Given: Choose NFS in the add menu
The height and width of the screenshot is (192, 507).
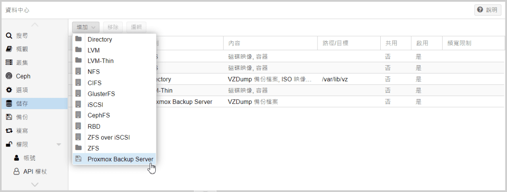Looking at the screenshot, I should pos(94,72).
